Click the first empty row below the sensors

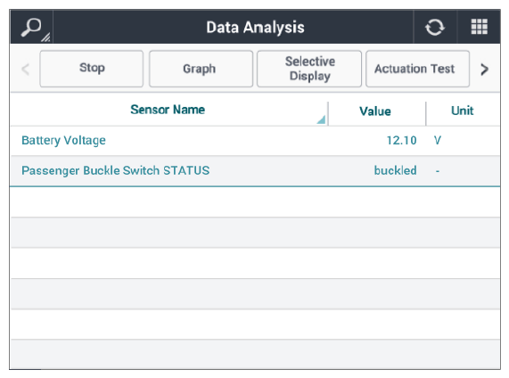click(x=255, y=202)
